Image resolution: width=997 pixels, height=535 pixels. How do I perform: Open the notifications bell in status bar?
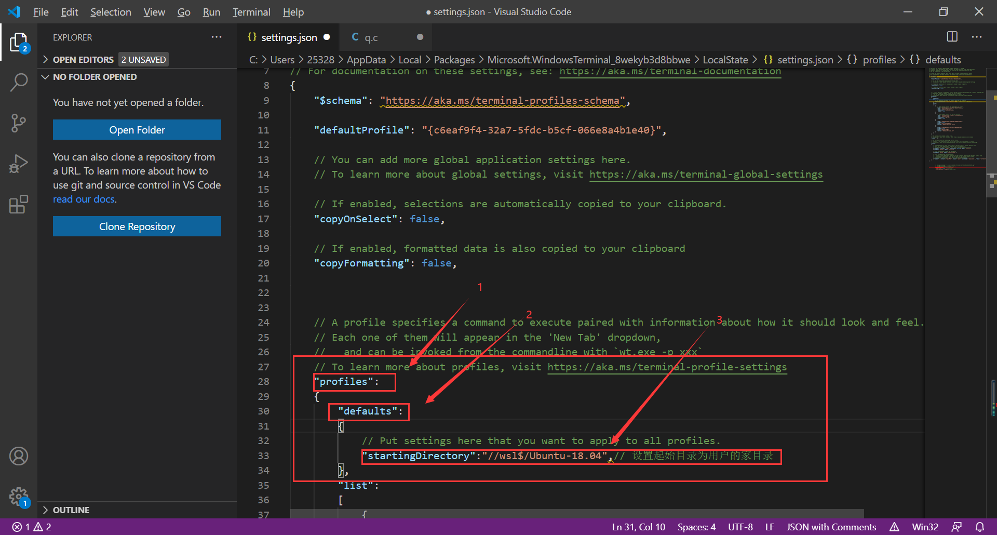tap(980, 527)
